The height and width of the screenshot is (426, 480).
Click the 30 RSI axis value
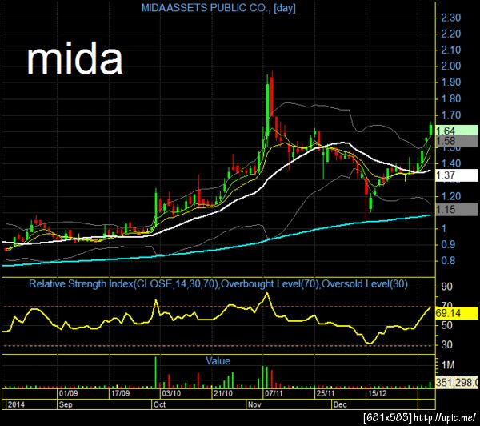tap(446, 345)
